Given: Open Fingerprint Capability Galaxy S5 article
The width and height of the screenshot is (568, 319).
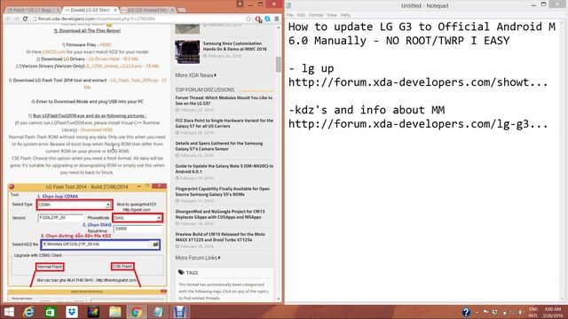Looking at the screenshot, I should [223, 191].
